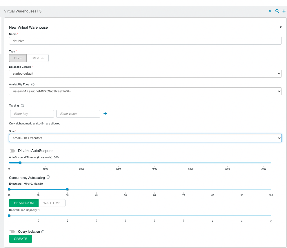
Task: Switch to the WAIT TIME tab
Action: coord(52,203)
